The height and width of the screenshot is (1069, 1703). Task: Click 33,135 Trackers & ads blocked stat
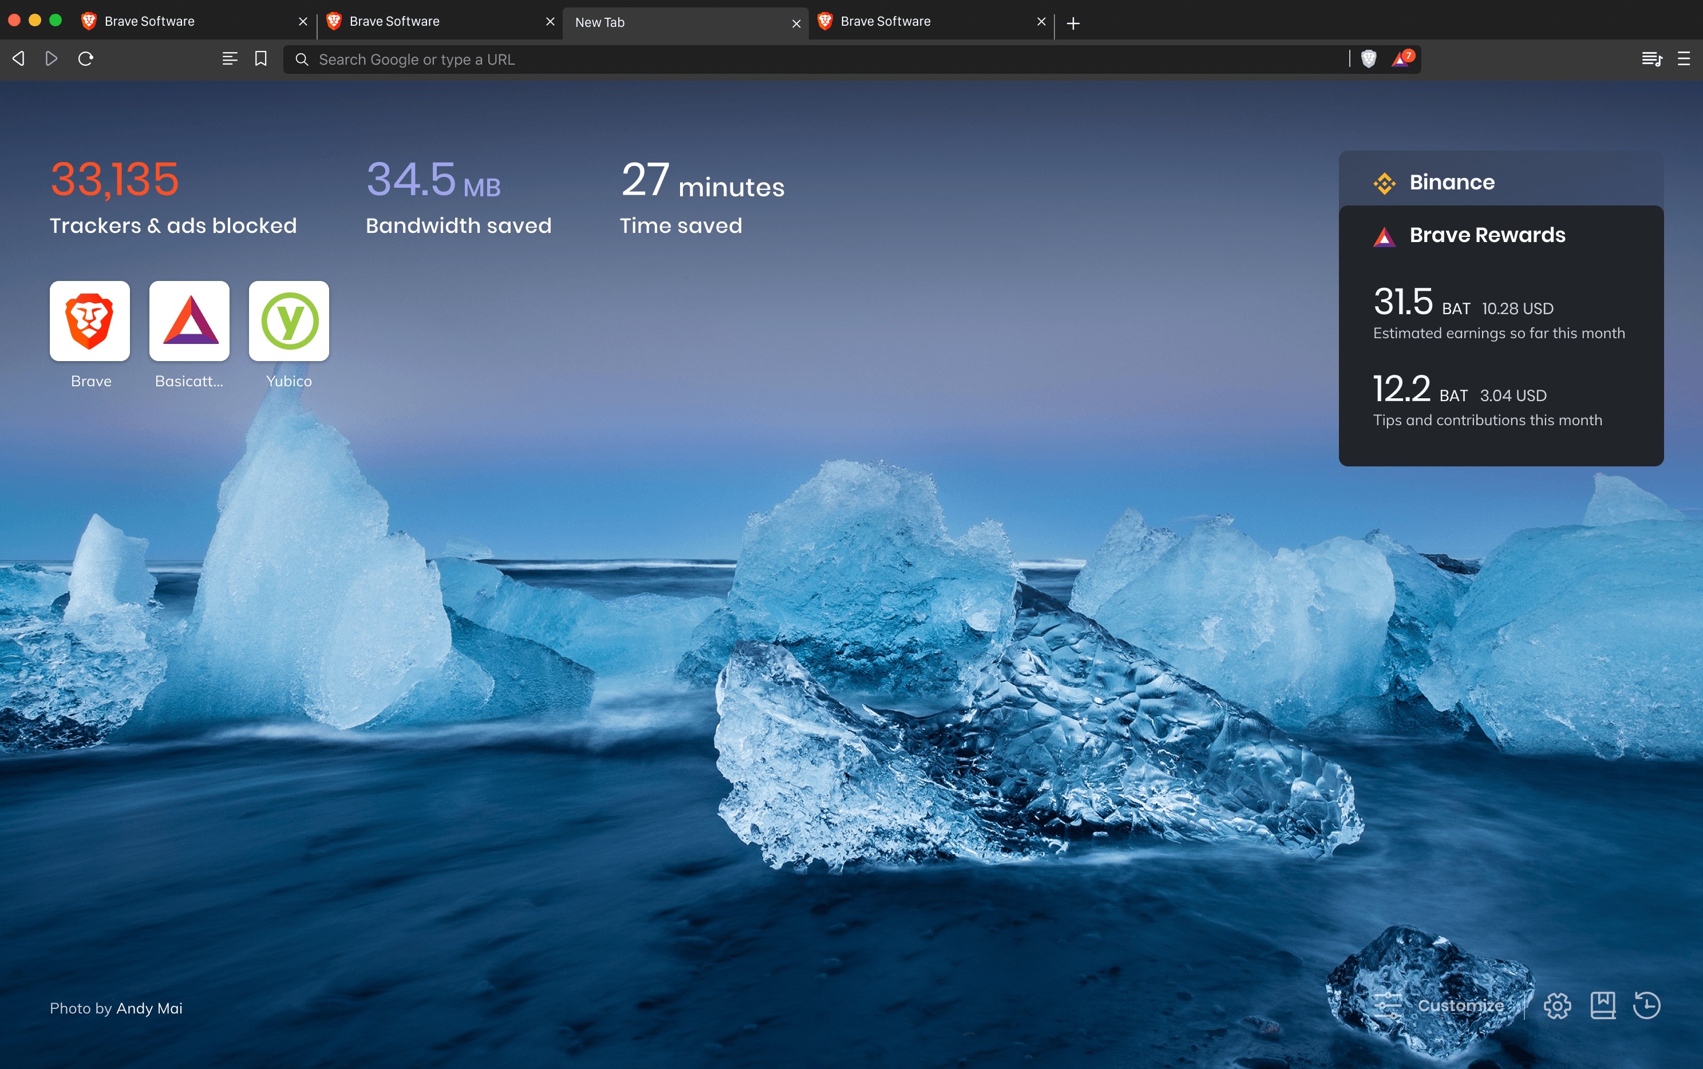point(173,197)
